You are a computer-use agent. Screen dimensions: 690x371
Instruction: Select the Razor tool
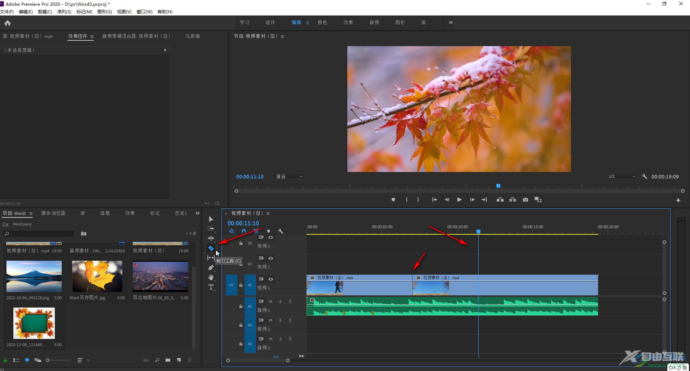[x=211, y=248]
